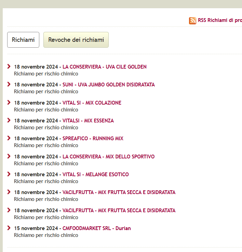
Task: Click 'Richiamo per rischio chimico' under Durian
Action: tap(46, 235)
